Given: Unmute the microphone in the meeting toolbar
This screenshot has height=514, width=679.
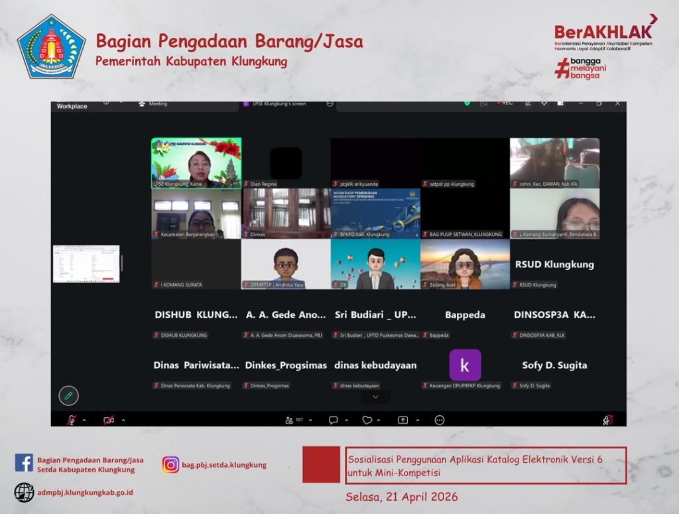Looking at the screenshot, I should tap(70, 420).
